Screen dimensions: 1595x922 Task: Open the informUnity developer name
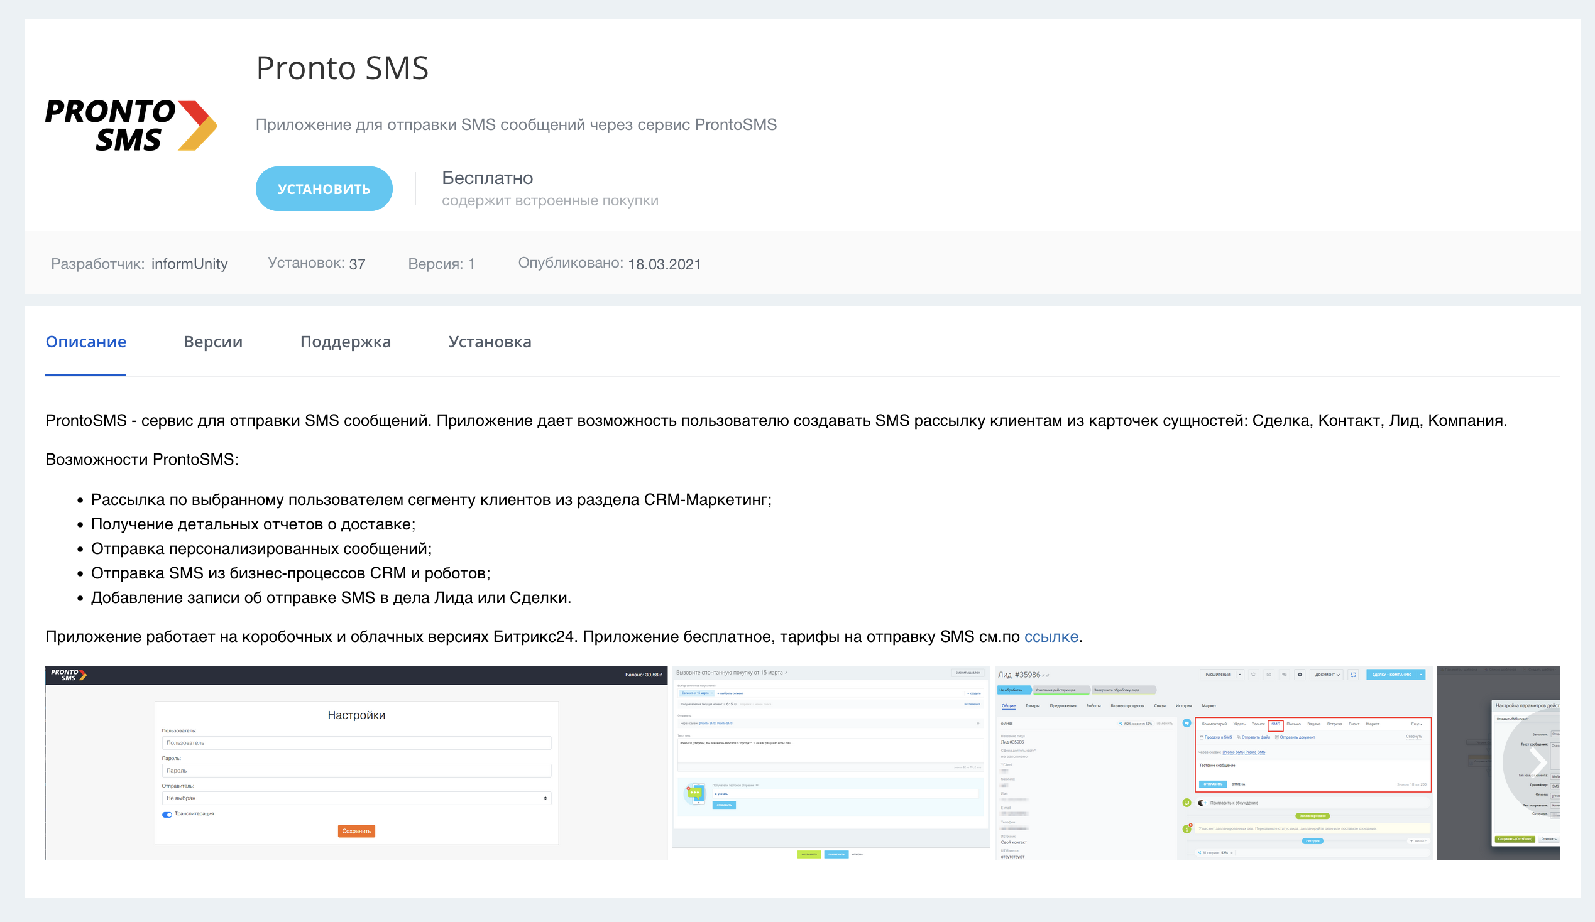[x=189, y=264]
